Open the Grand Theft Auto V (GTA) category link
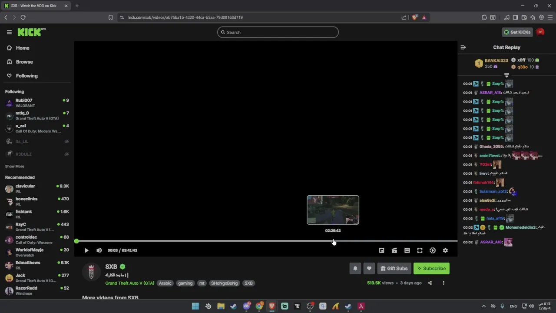 (x=129, y=283)
